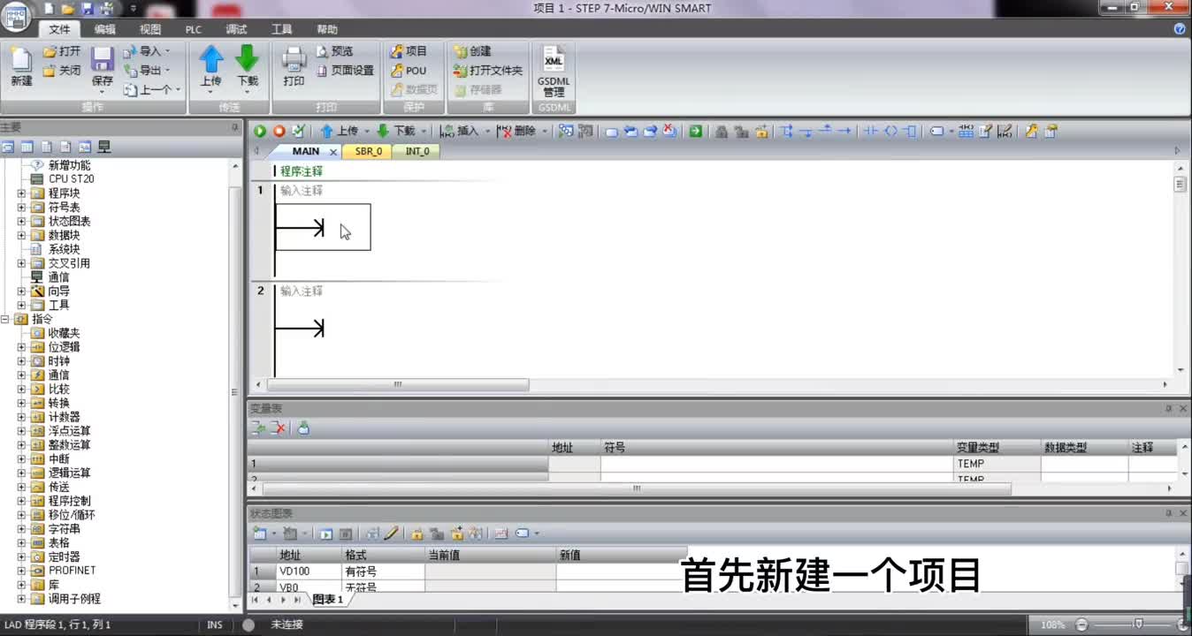
Task: Switch to the SBR_0 editor tab
Action: point(368,151)
